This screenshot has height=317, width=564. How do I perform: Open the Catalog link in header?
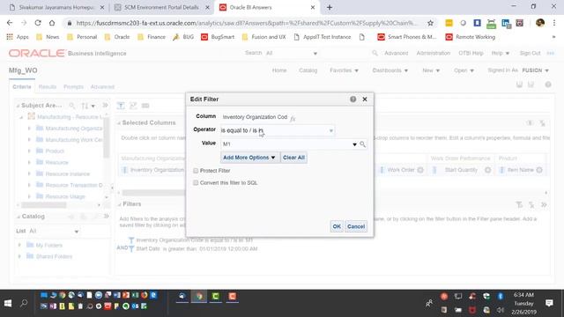pos(308,70)
